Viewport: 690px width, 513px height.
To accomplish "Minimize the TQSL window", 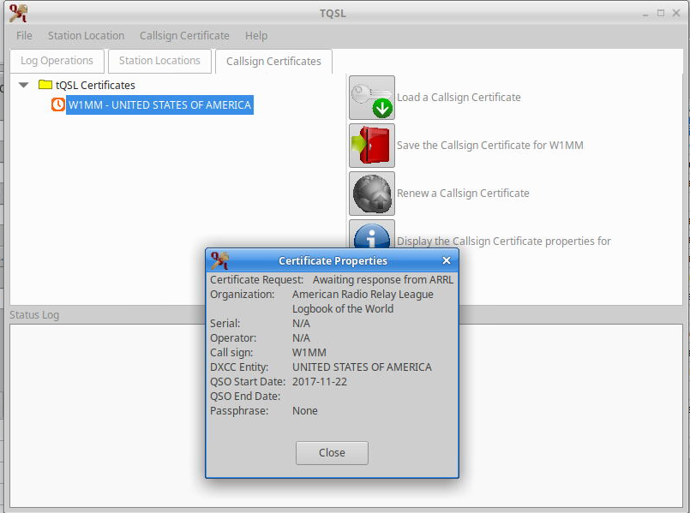I will 645,14.
